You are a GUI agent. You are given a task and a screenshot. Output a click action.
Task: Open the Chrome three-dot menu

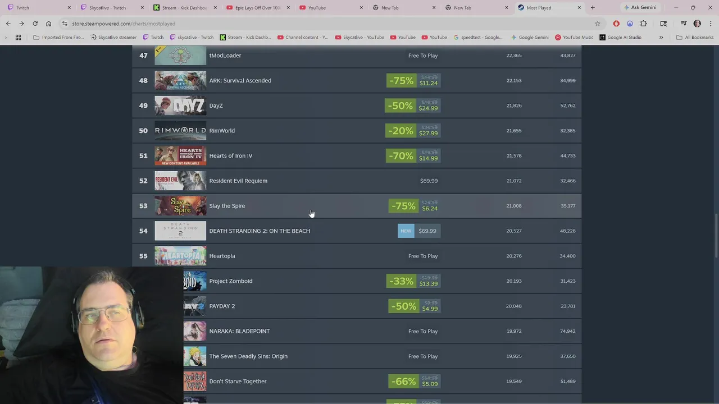point(711,24)
